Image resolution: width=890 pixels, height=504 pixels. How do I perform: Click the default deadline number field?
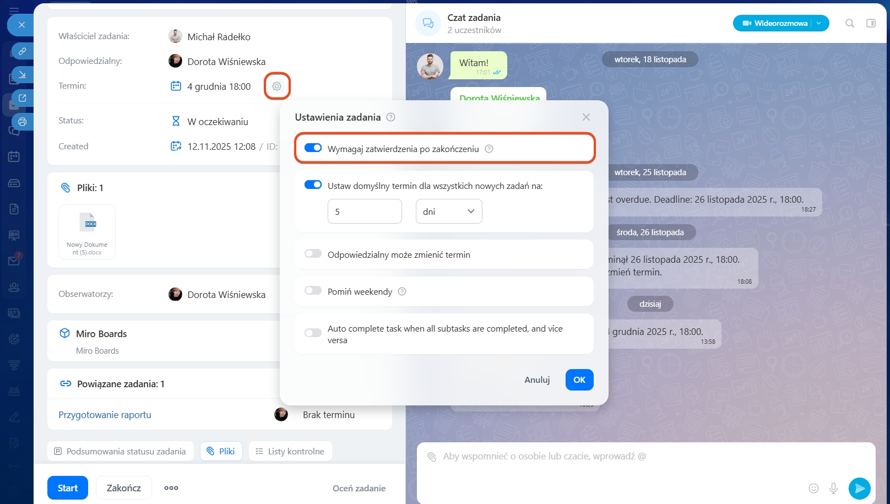365,212
